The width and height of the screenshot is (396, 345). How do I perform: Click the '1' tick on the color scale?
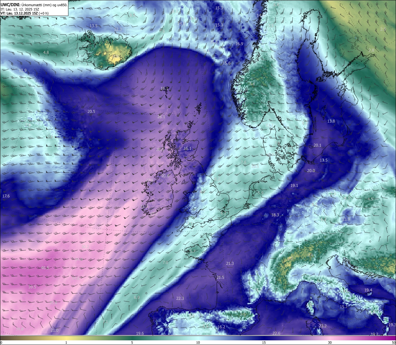click(x=66, y=343)
